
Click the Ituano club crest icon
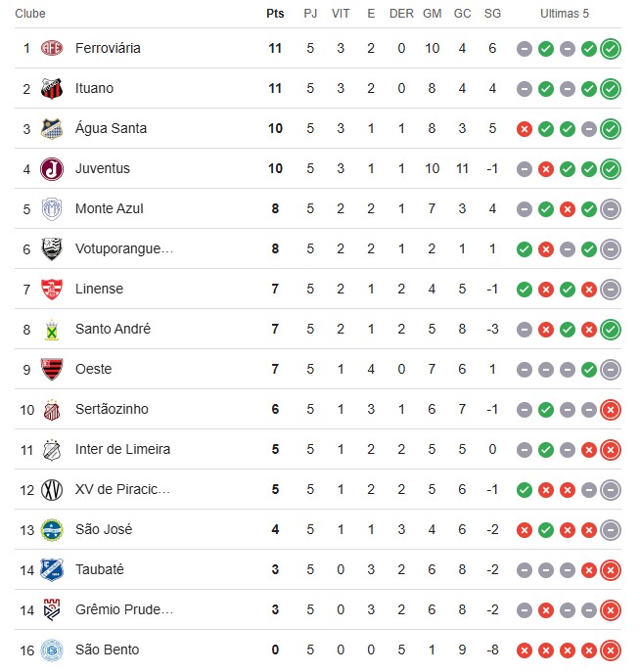click(52, 88)
